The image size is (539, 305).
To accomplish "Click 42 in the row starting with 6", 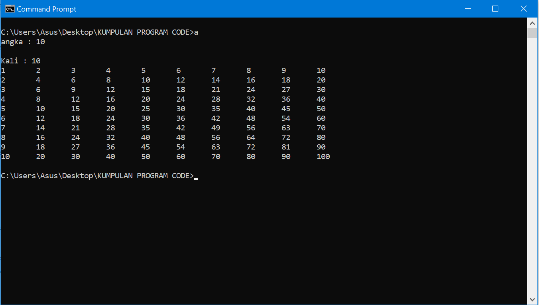I will [216, 118].
